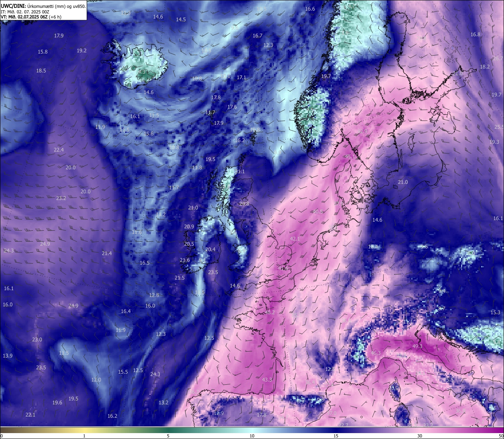Click the 18.5 value on the map
The height and width of the screenshot is (439, 504).
point(41,70)
